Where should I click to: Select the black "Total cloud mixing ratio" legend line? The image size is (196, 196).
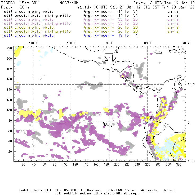(28, 11)
